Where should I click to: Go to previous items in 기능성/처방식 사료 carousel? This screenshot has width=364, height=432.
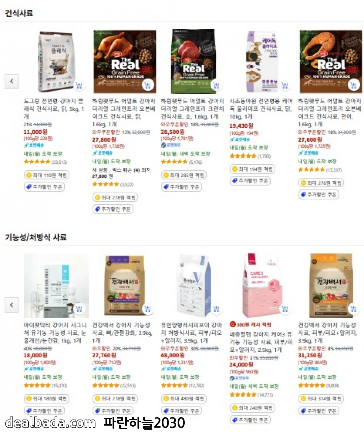[11, 305]
